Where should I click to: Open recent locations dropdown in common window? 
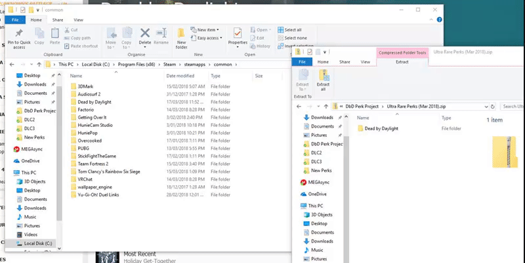[x=31, y=64]
